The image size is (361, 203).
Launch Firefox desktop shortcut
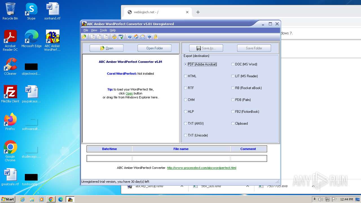point(10,122)
